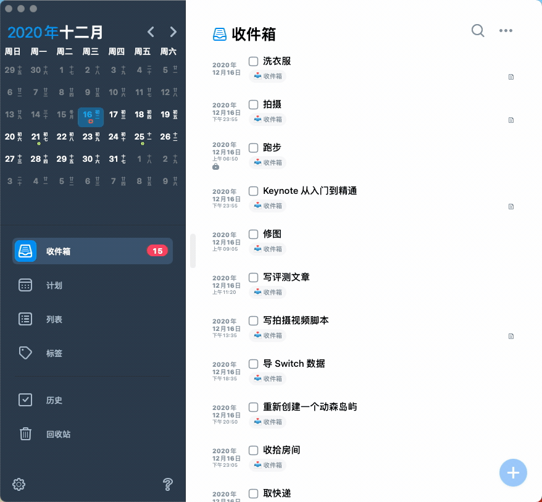Click the 收件箱 tray icon in sidebar
542x502 pixels.
coord(25,251)
